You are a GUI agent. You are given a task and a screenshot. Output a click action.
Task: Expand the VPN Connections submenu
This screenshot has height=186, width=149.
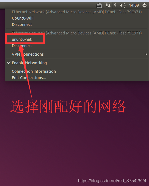[x=77, y=54]
